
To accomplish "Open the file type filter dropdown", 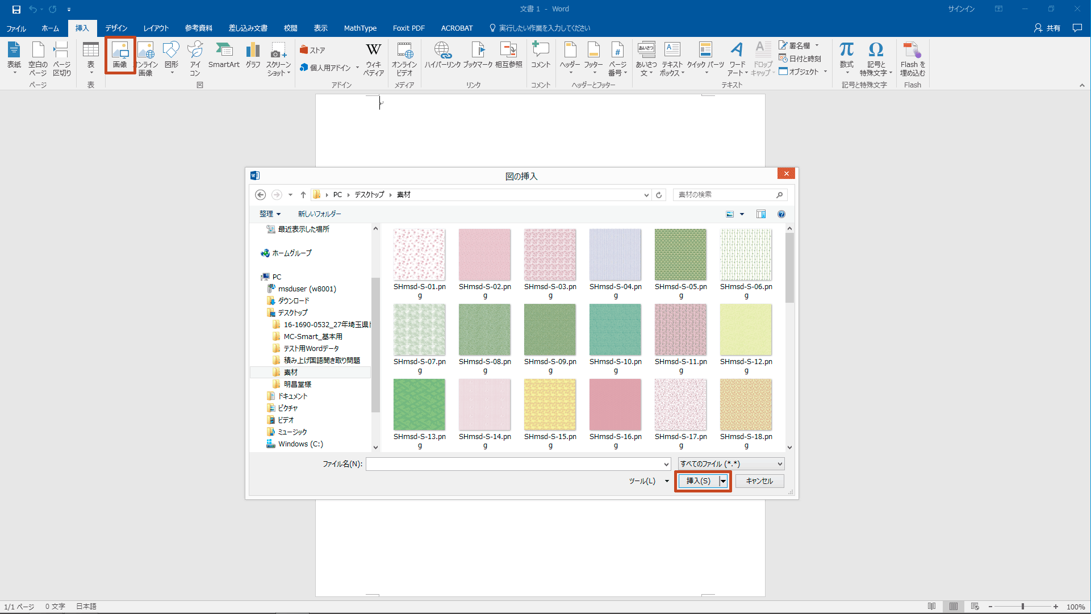I will pos(731,464).
